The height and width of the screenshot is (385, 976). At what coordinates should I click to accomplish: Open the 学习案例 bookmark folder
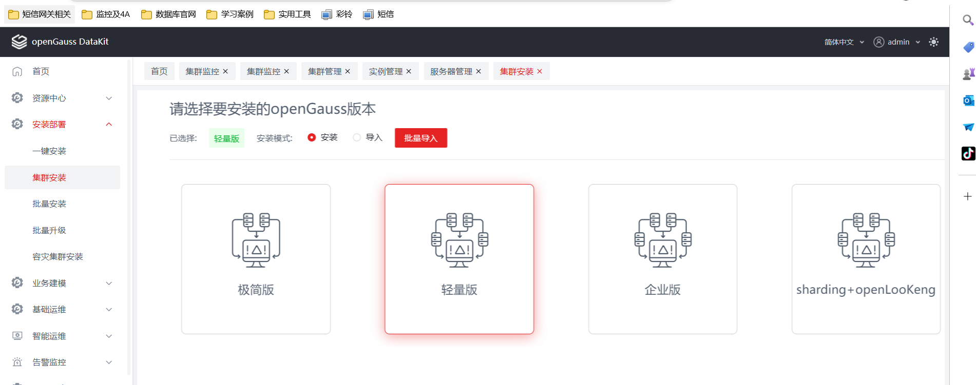[x=230, y=14]
